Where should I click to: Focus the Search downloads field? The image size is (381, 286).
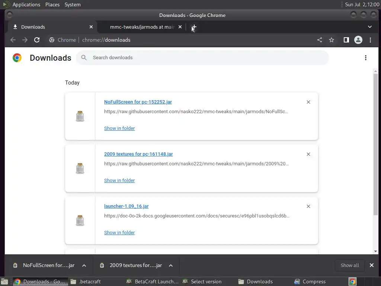(202, 58)
